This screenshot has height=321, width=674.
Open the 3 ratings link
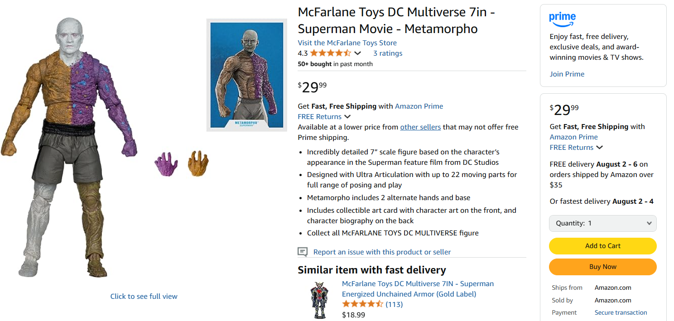coord(387,53)
